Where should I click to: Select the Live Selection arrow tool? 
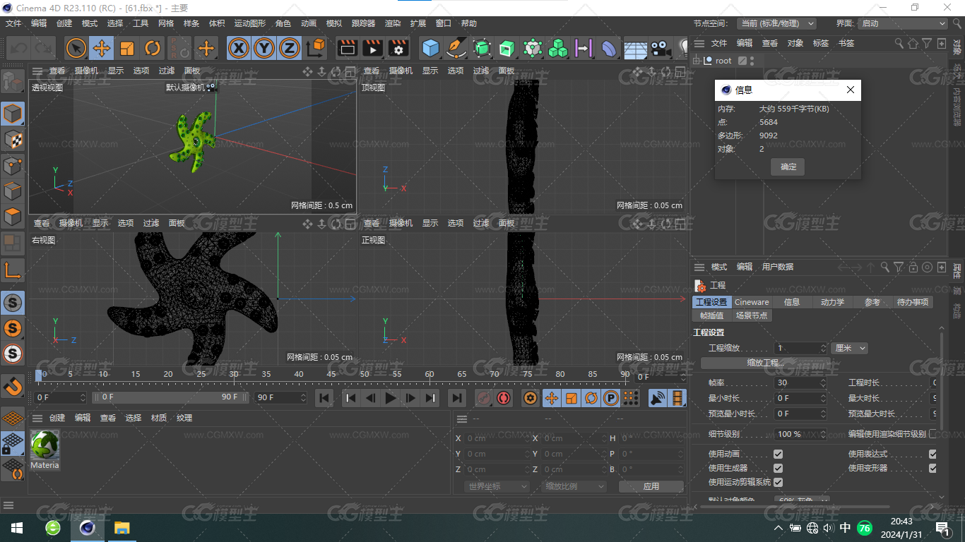tap(76, 48)
